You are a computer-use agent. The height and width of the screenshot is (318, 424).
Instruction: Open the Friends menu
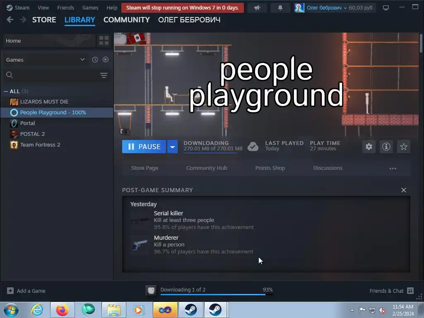(66, 8)
